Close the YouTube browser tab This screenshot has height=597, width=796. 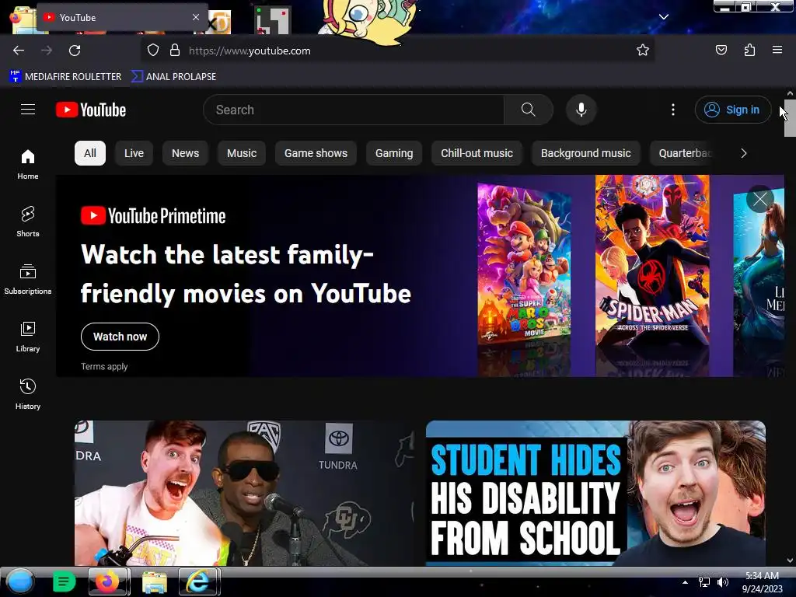coord(196,17)
